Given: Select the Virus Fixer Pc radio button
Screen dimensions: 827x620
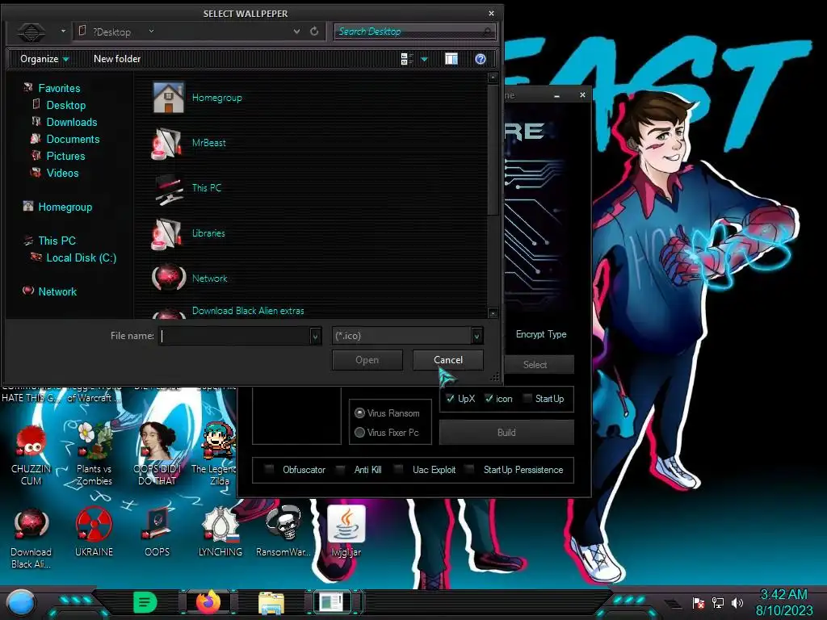Looking at the screenshot, I should [359, 433].
